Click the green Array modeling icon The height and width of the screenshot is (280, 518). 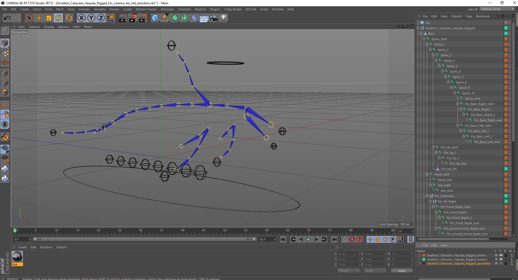click(x=185, y=18)
